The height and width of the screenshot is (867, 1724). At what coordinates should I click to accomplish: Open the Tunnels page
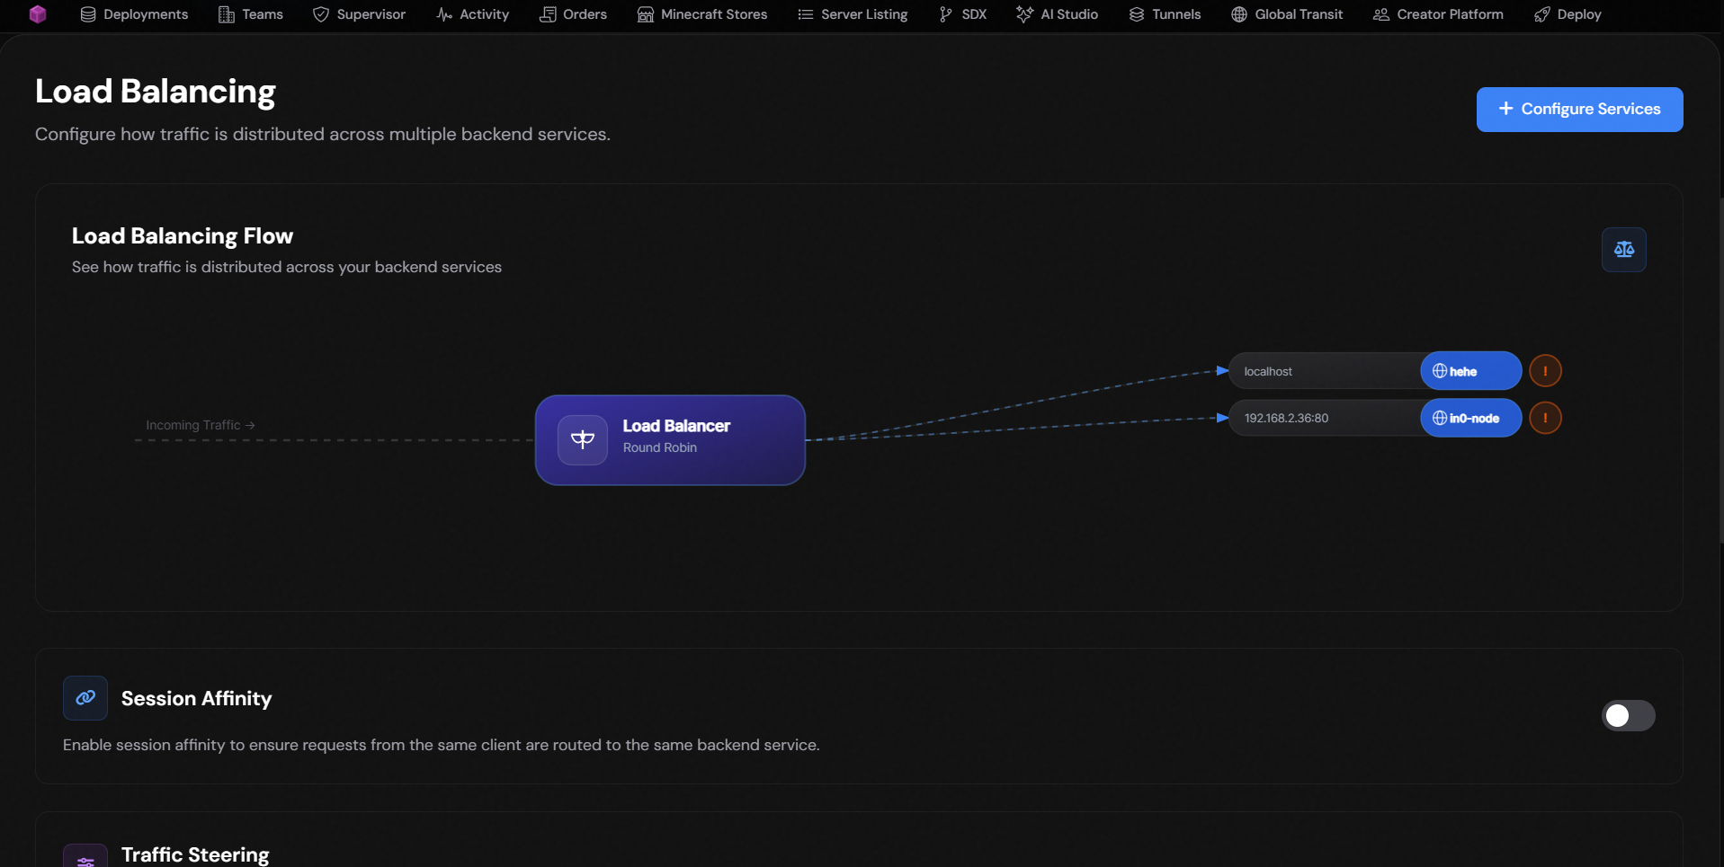coord(1165,14)
